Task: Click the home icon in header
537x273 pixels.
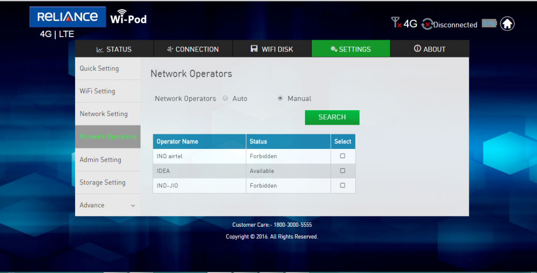Action: (x=507, y=24)
